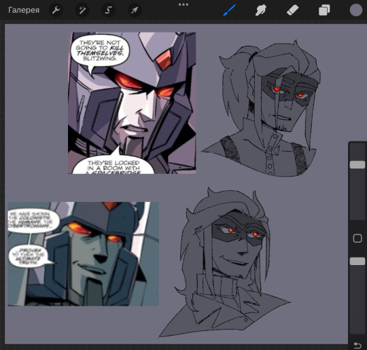The image size is (367, 350).
Task: Select the Brush tool
Action: 229,10
